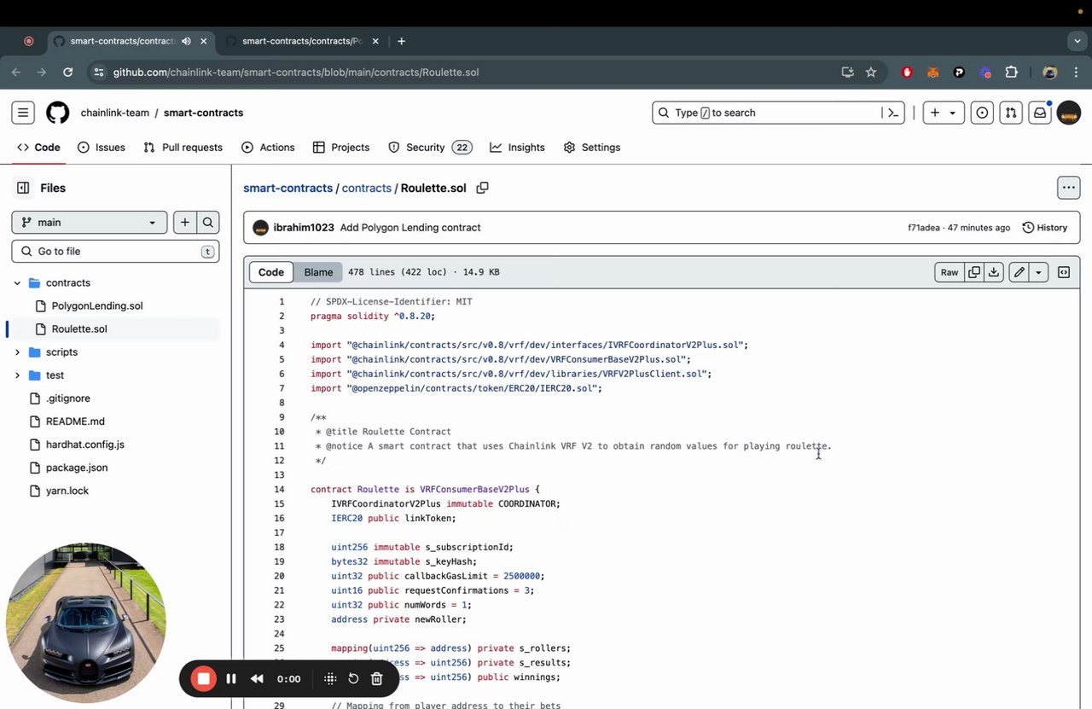The width and height of the screenshot is (1092, 709).
Task: Copy the Roulette.sol file path
Action: (x=482, y=188)
